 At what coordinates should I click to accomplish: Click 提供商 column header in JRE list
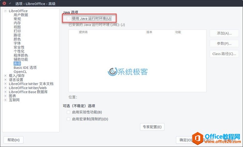[83, 32]
